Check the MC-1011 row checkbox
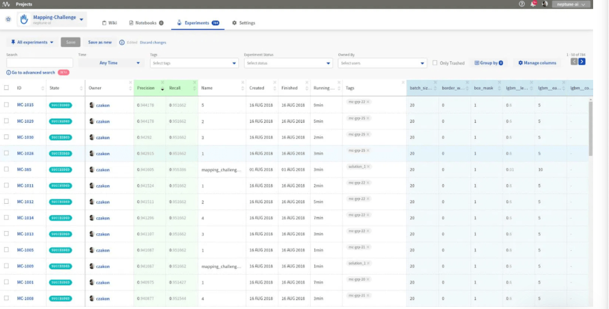Image resolution: width=609 pixels, height=309 pixels. (6, 185)
